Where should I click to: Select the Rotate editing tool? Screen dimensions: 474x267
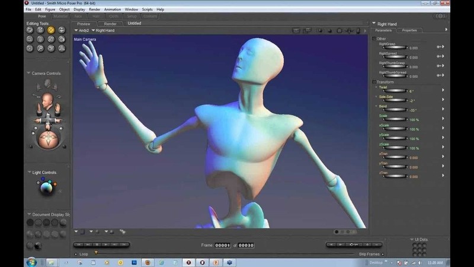(30, 30)
